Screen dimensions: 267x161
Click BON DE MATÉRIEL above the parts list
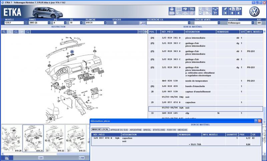click(x=193, y=27)
